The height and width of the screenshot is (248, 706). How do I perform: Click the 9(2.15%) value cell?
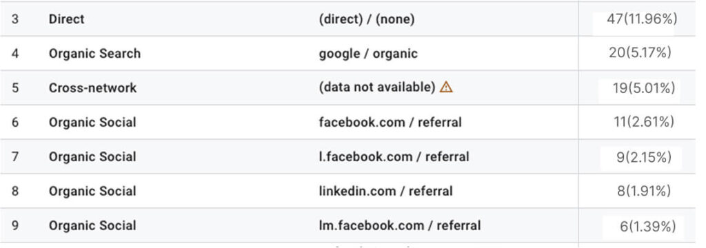point(644,156)
